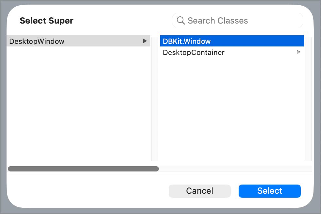Choose the DesktopContainer class row

(x=232, y=52)
